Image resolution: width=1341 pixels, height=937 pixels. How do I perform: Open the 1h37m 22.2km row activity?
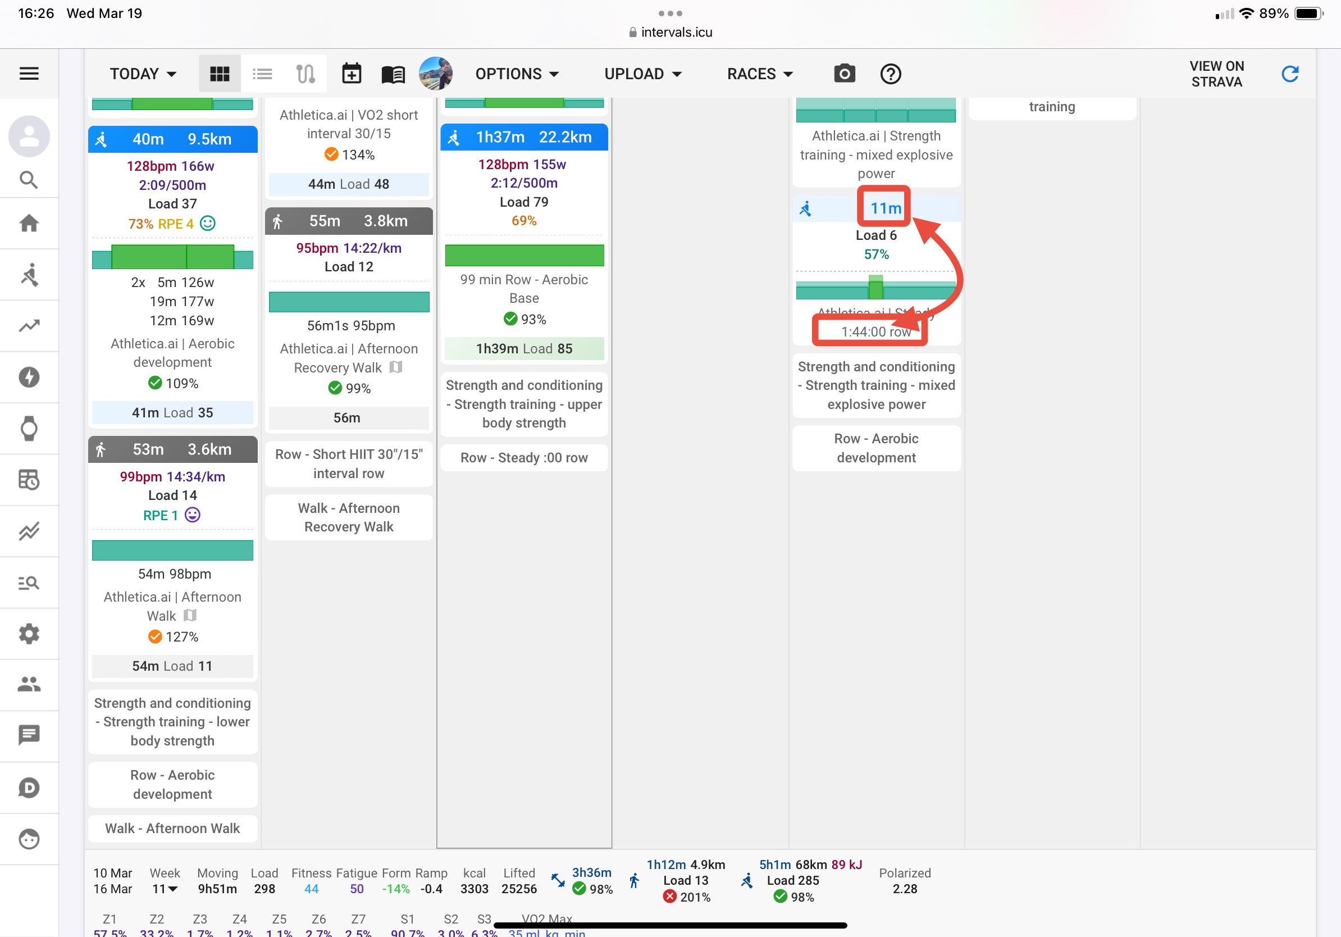click(x=524, y=137)
